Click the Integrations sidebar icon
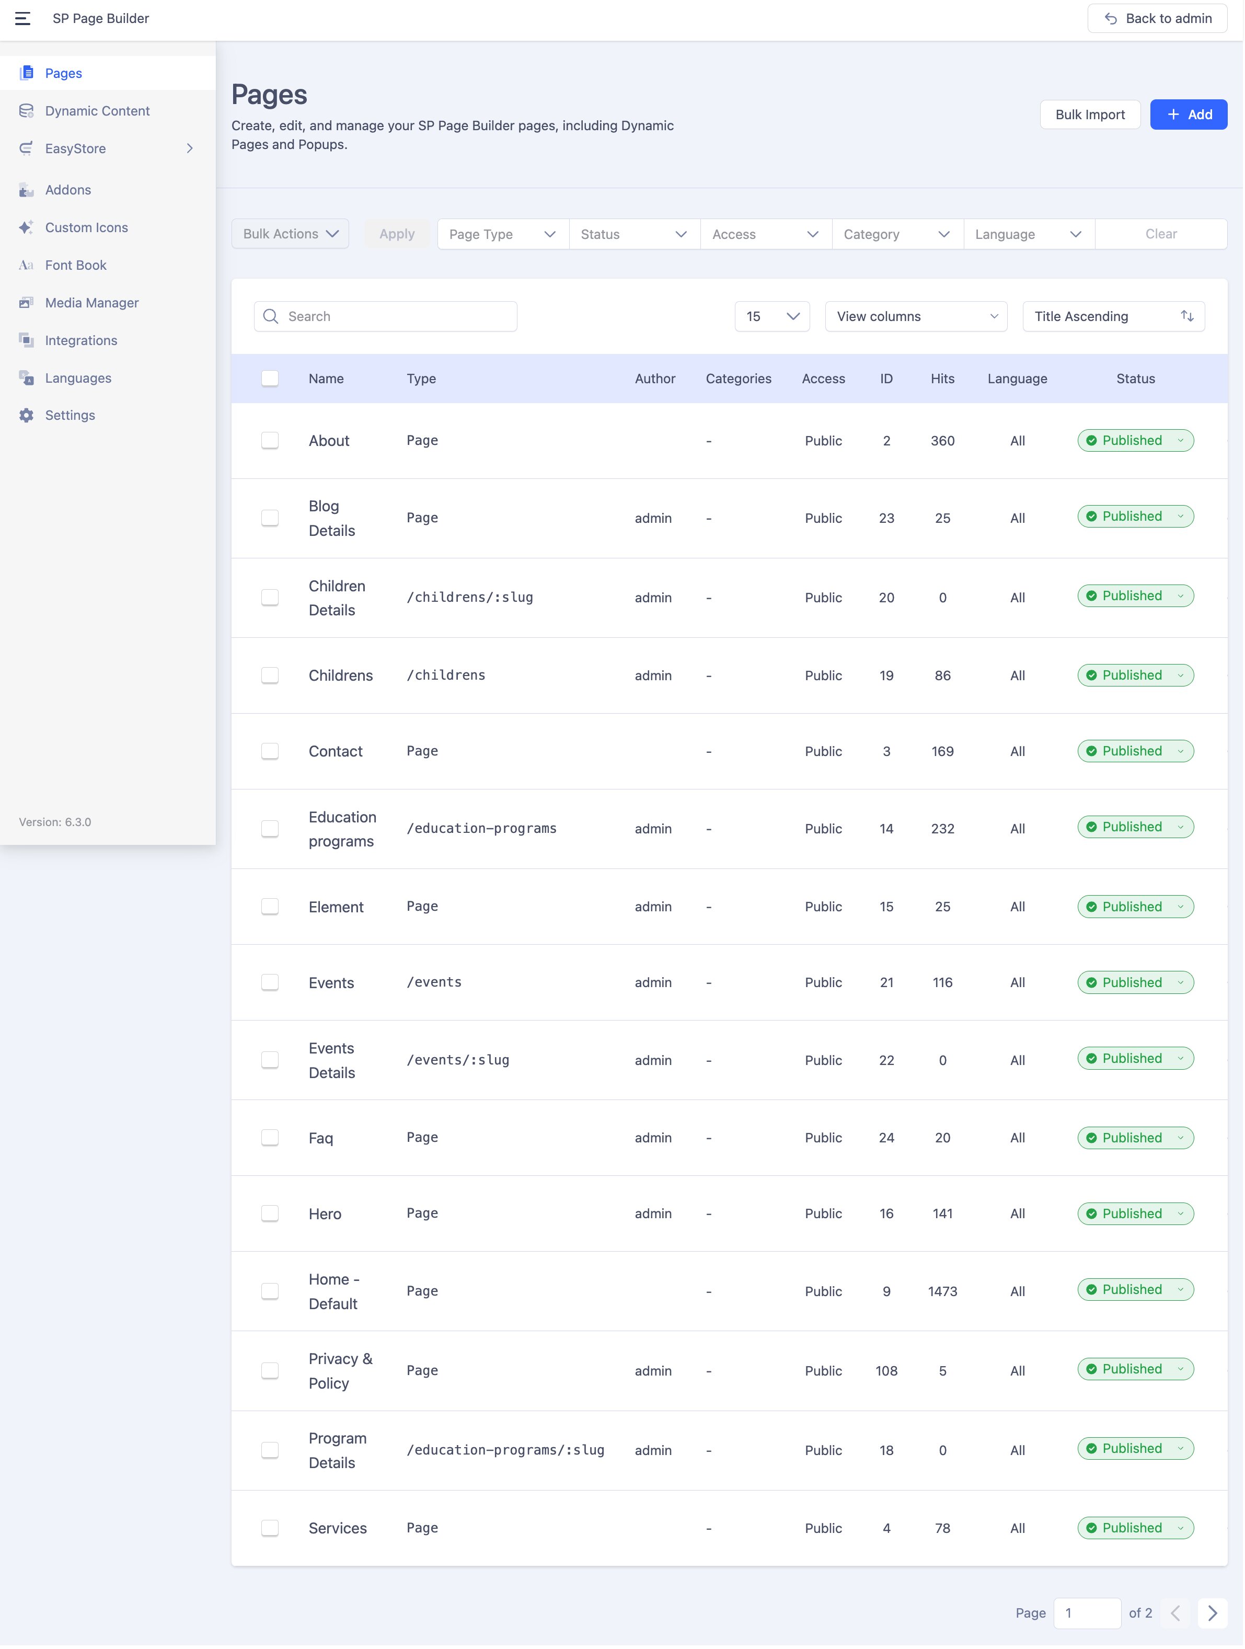Image resolution: width=1245 pixels, height=1649 pixels. (26, 340)
